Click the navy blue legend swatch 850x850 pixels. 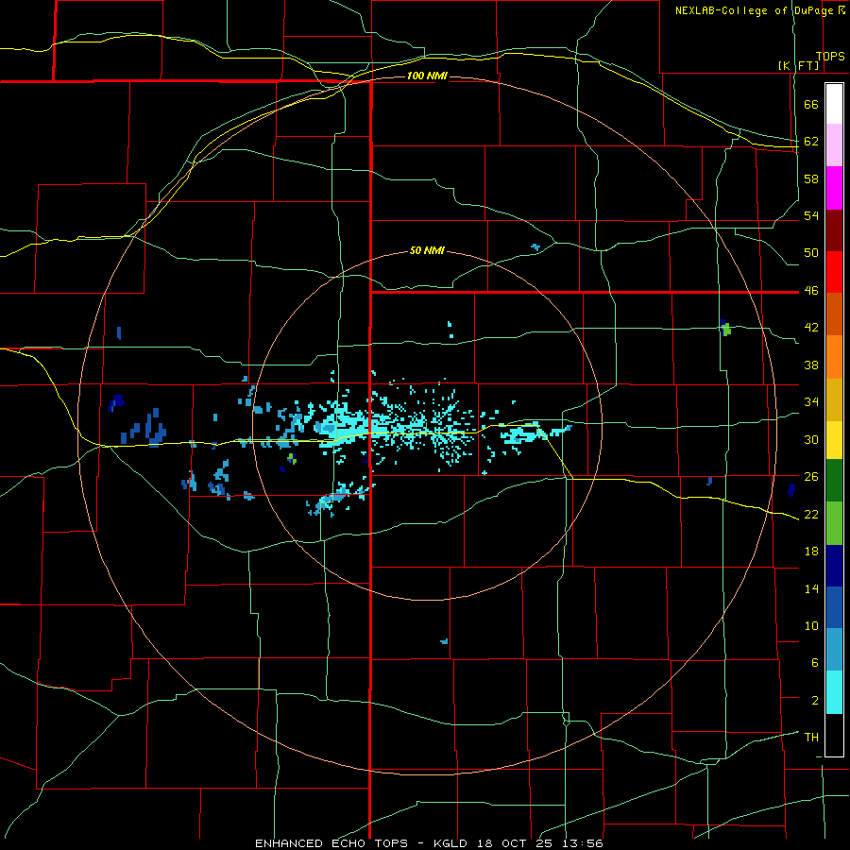point(834,566)
